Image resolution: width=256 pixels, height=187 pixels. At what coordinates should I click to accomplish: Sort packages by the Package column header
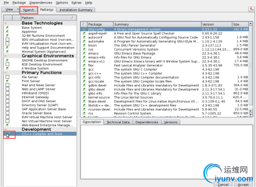100,25
